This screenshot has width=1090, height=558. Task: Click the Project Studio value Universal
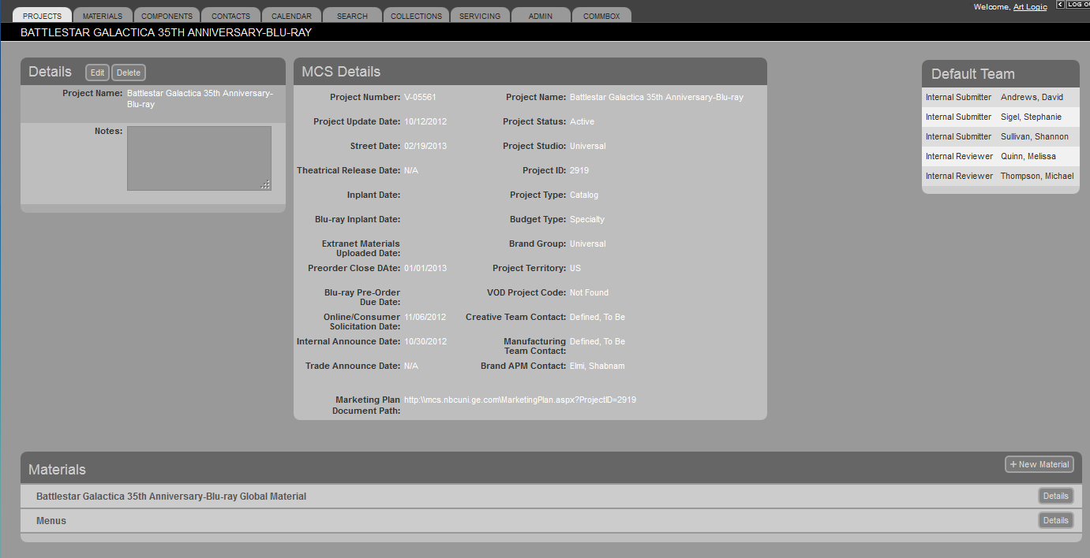(588, 147)
